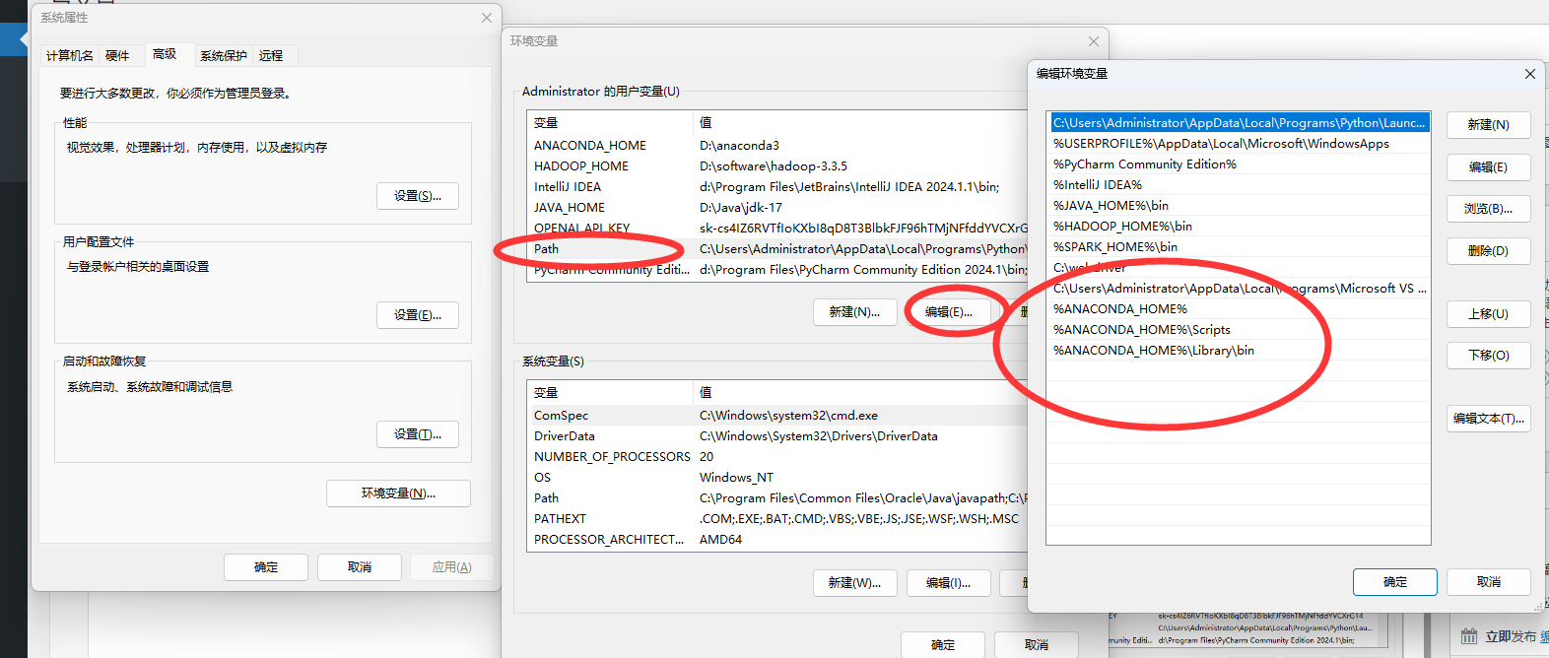
Task: Select the Microsoft VS path entry
Action: [1239, 289]
